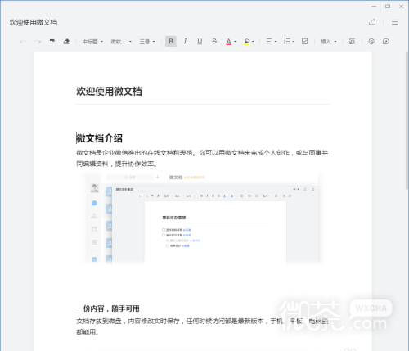Image resolution: width=409 pixels, height=351 pixels.
Task: Click the paragraph starting 微文档是企业微信推出
Action: click(x=202, y=158)
